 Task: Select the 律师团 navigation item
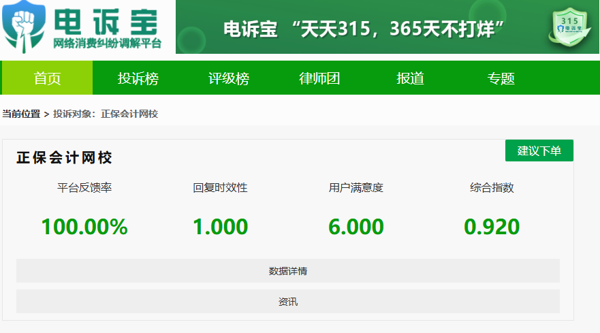tap(319, 78)
